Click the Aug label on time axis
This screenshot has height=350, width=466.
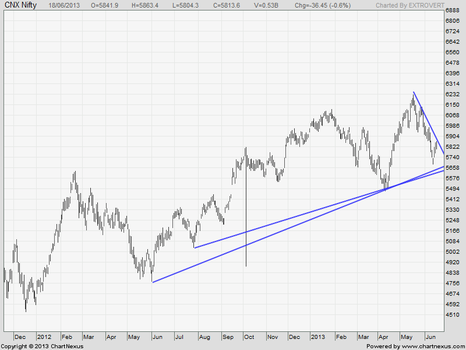tap(204, 337)
